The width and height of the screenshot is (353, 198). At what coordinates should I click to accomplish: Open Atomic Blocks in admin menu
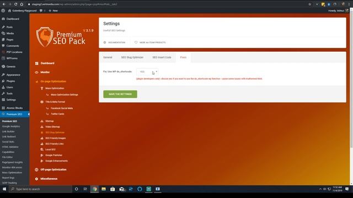tap(15, 108)
